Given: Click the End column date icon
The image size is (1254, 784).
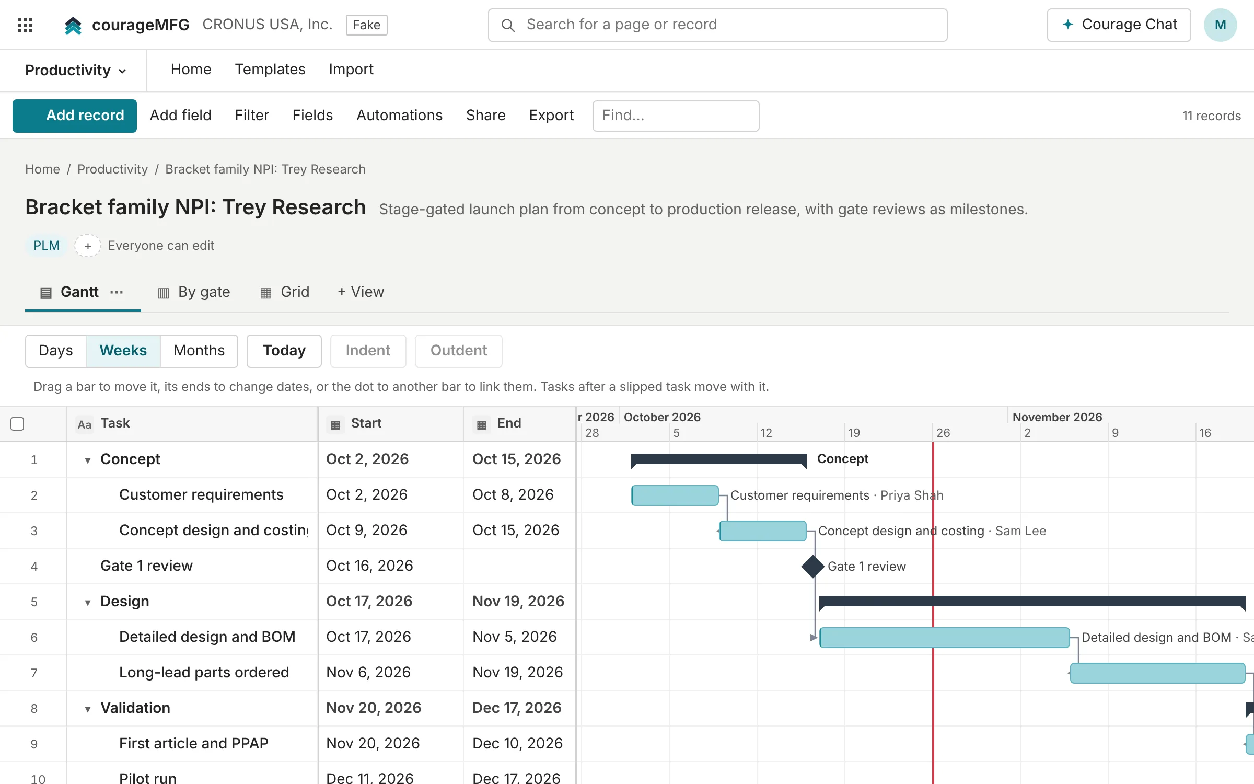Looking at the screenshot, I should point(482,424).
